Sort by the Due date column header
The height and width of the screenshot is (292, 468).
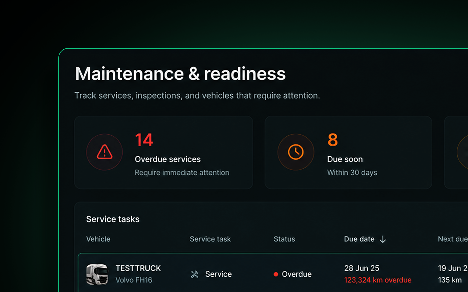point(359,239)
